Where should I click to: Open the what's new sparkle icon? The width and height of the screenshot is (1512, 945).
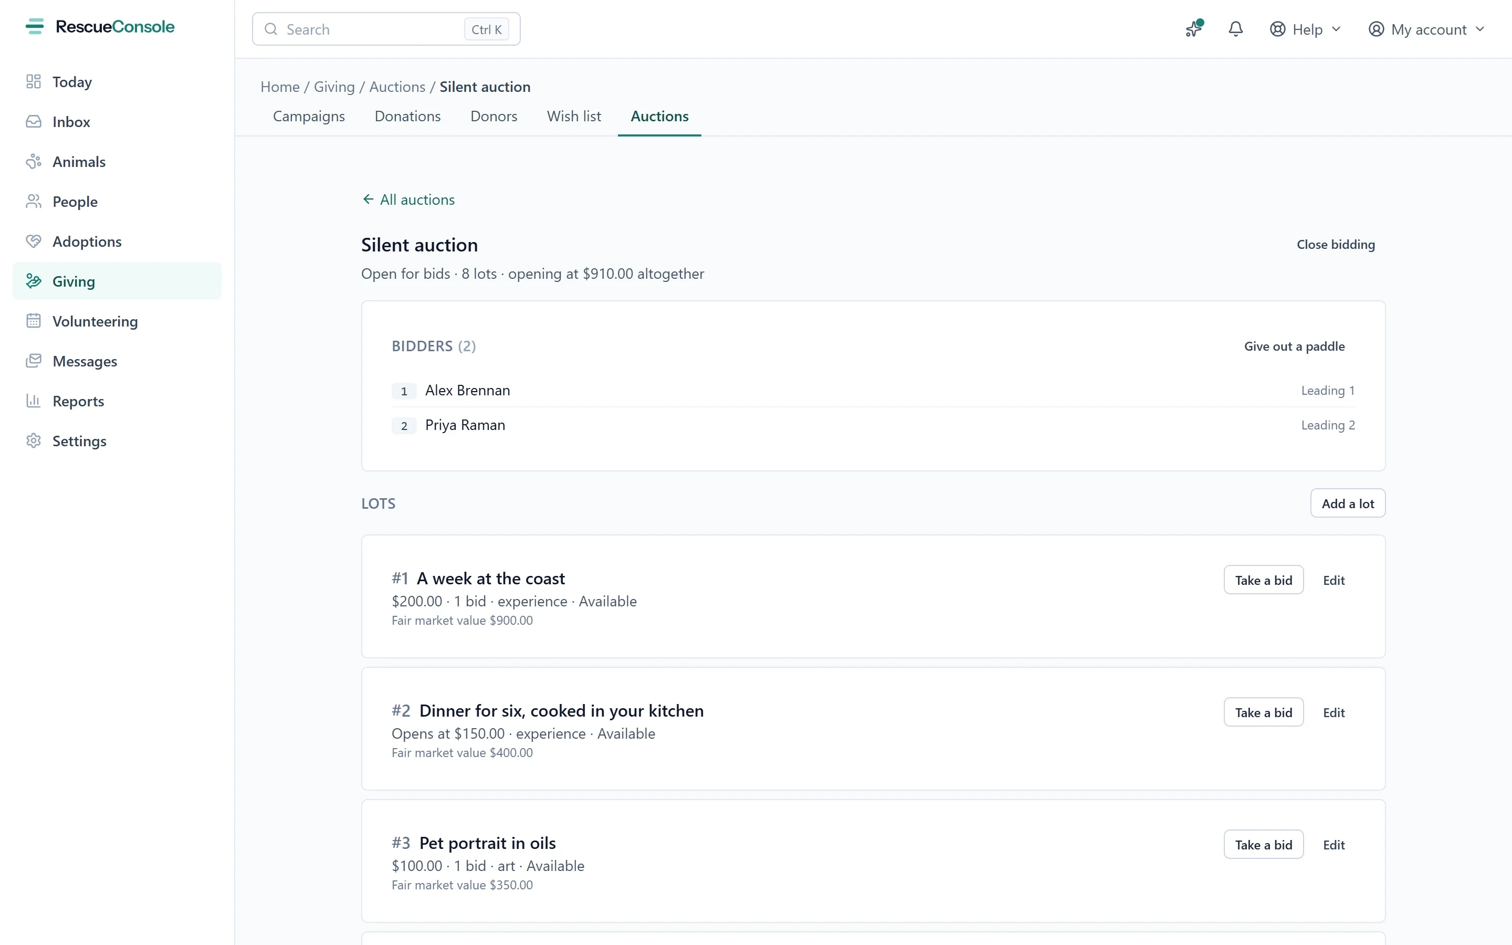(x=1194, y=29)
